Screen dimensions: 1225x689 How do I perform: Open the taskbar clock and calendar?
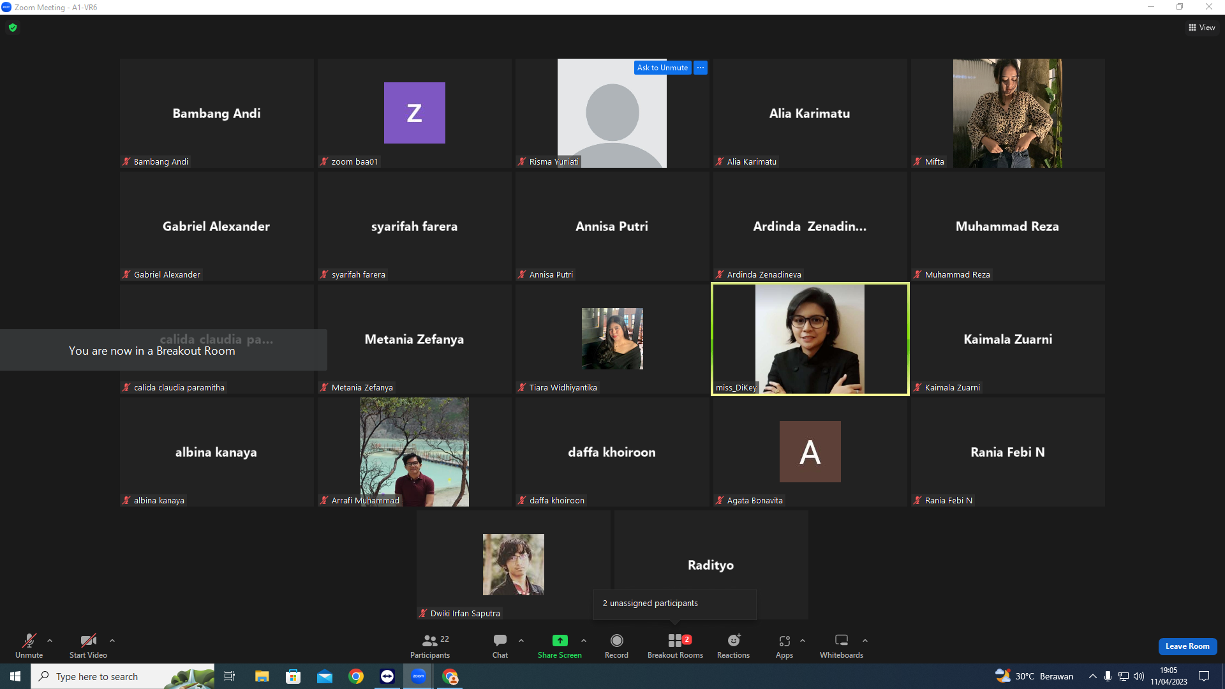click(x=1169, y=676)
